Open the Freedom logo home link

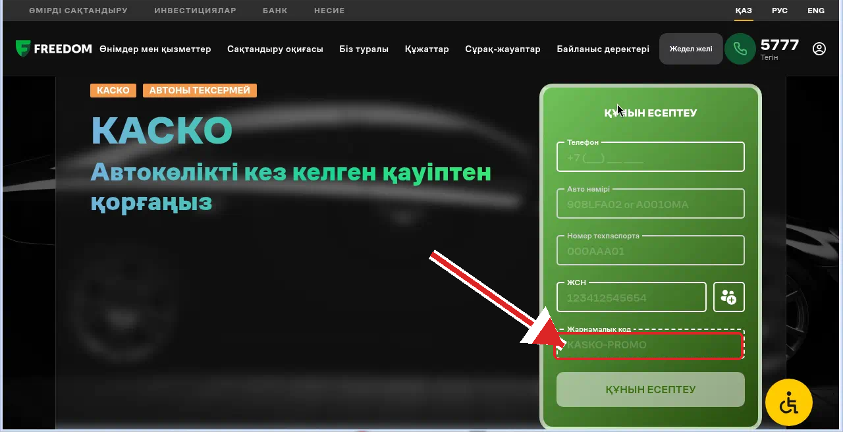pos(53,49)
